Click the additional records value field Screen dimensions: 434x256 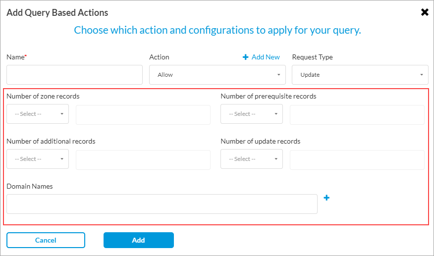click(x=143, y=159)
